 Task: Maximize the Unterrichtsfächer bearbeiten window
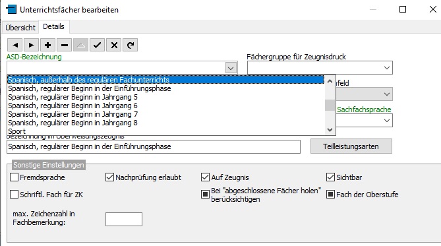pos(403,9)
